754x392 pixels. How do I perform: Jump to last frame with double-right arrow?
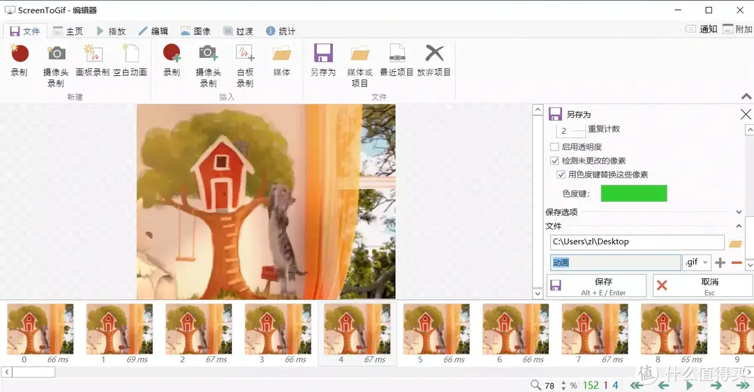pos(743,385)
